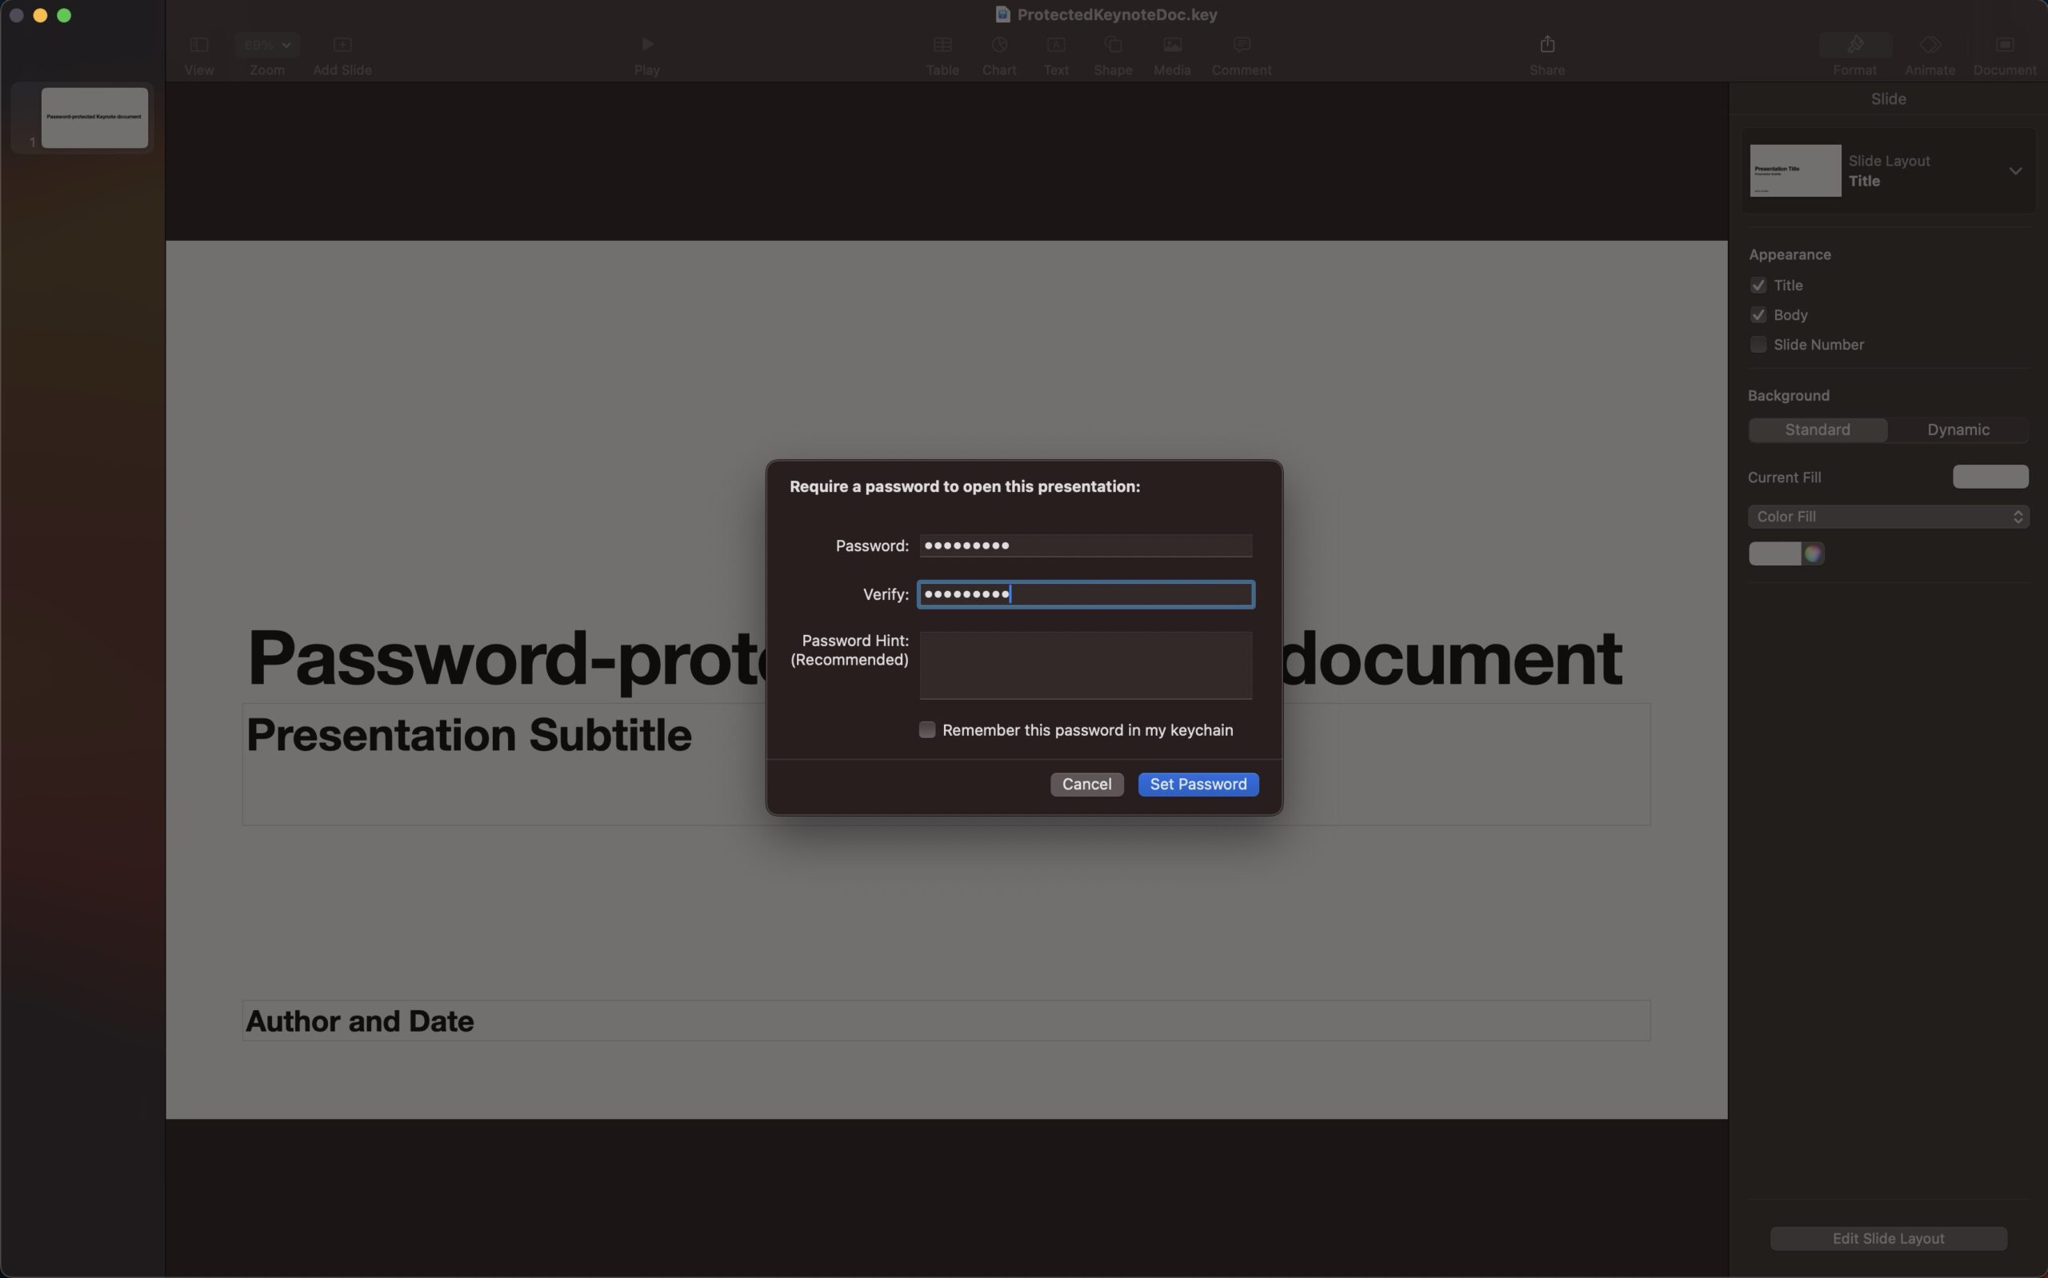Open the Color Fill dropdown
Viewport: 2048px width, 1278px height.
pos(1888,517)
